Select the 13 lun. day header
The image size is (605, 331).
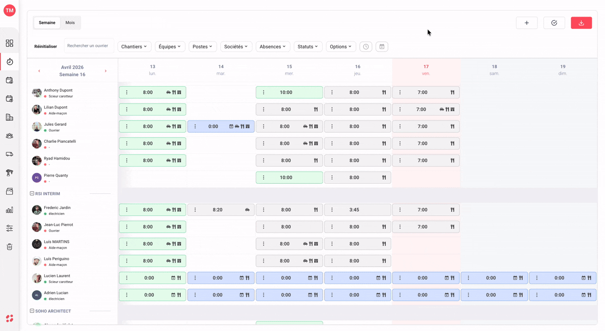pos(152,70)
